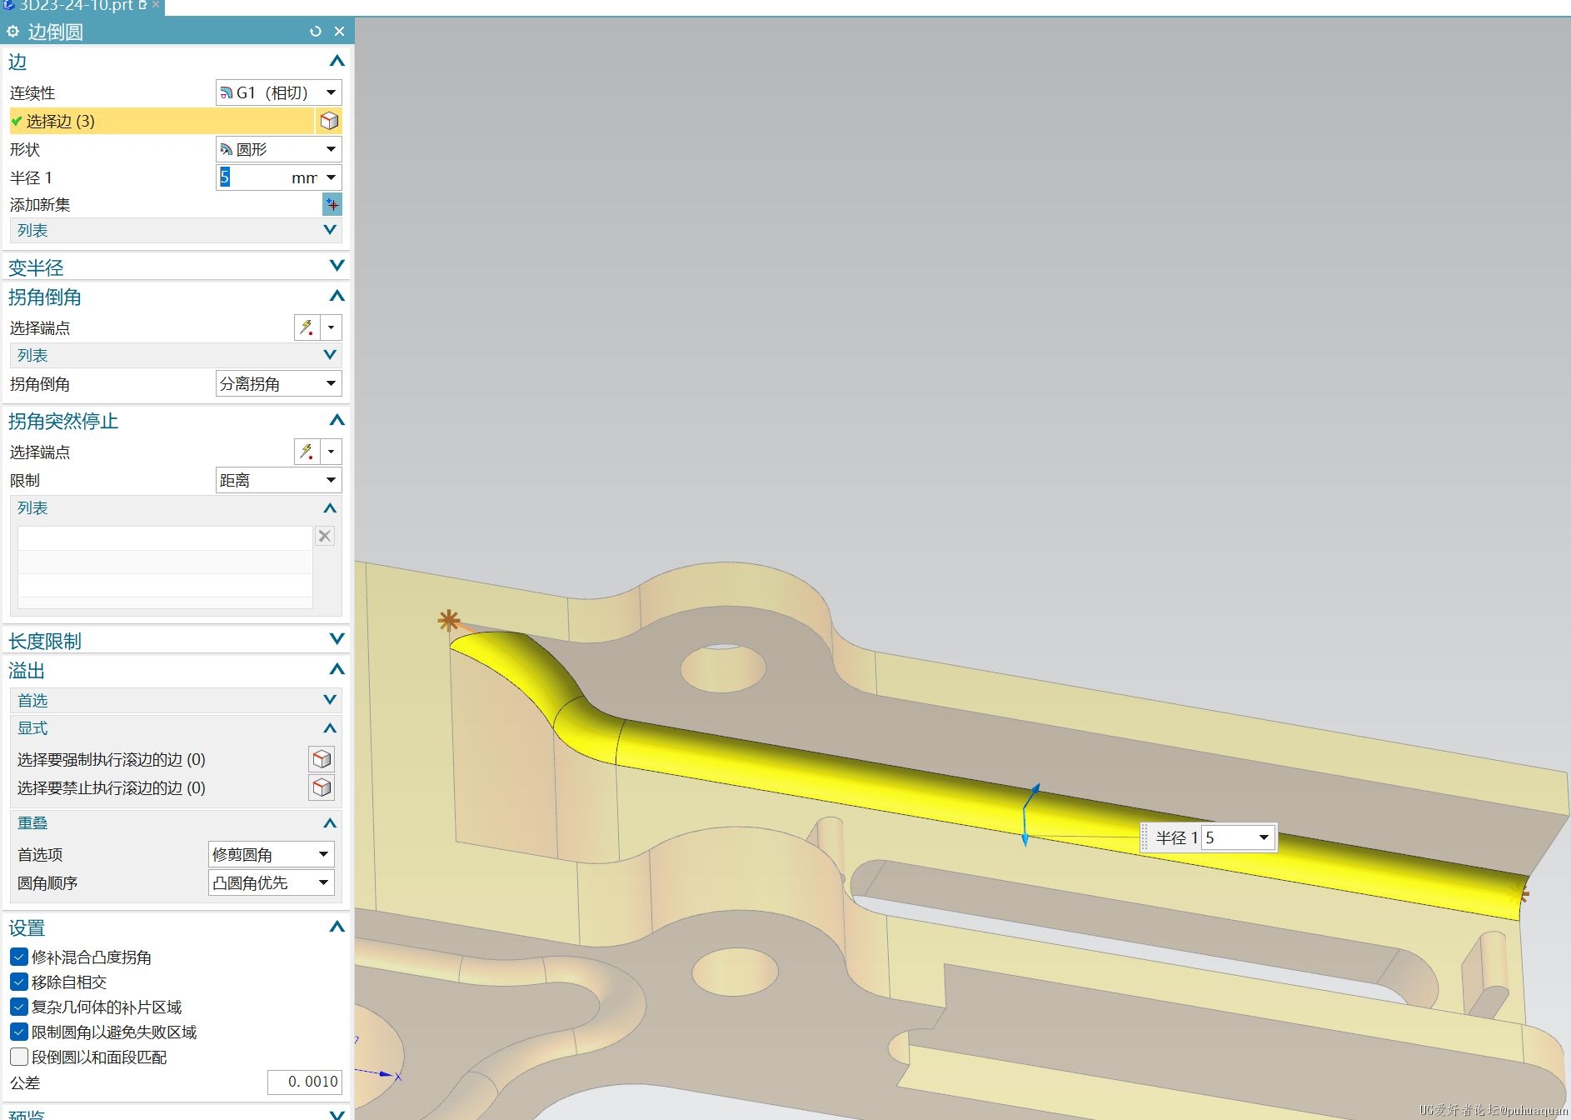The height and width of the screenshot is (1120, 1571).
Task: Collapse the 拐角倒角 section
Action: (337, 296)
